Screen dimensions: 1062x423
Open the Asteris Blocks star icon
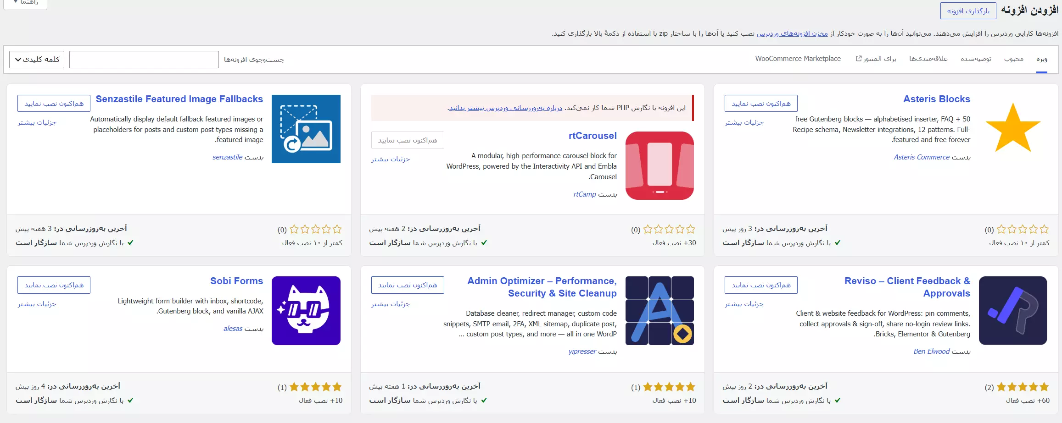1013,129
